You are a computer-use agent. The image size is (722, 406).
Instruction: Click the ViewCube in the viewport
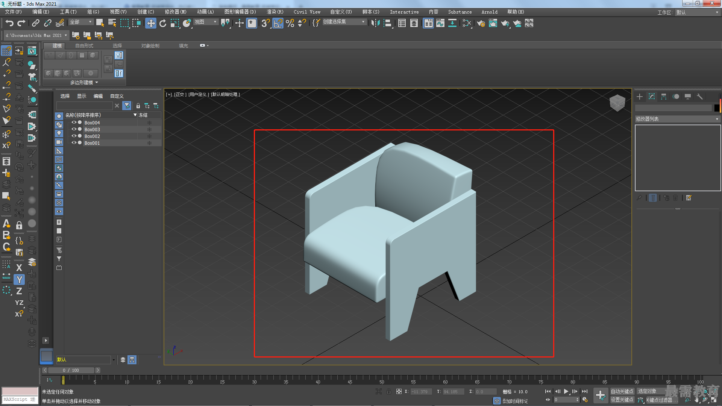pos(617,102)
